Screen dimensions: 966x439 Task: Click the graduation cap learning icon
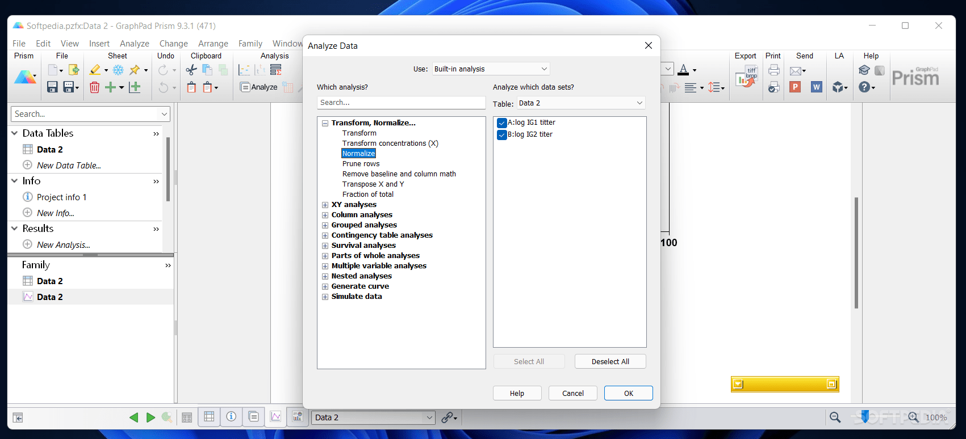864,70
